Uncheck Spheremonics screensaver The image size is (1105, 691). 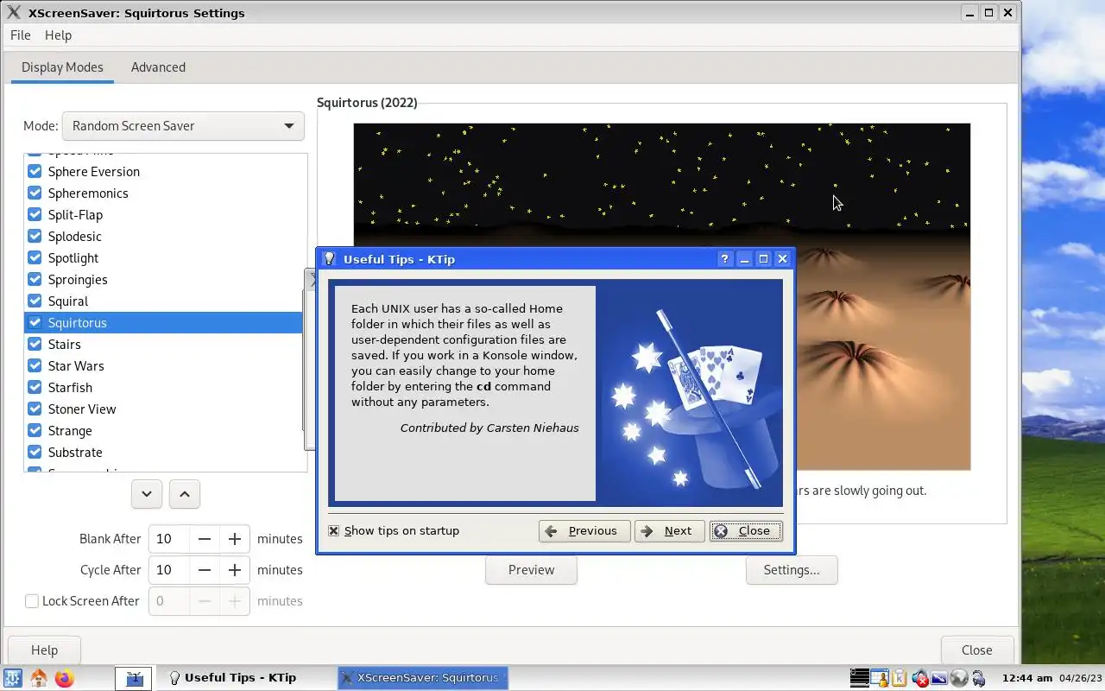pos(35,193)
